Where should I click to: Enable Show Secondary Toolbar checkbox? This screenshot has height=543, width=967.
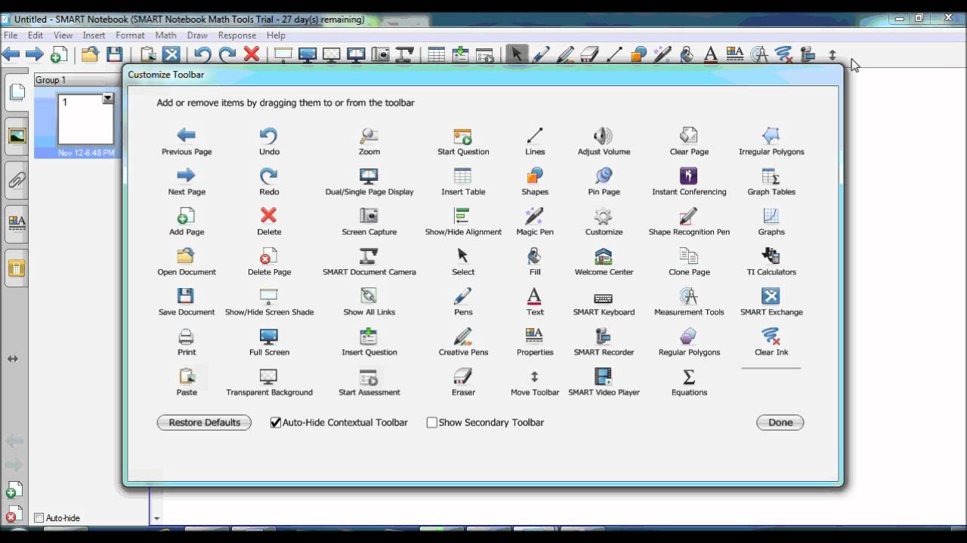coord(432,422)
